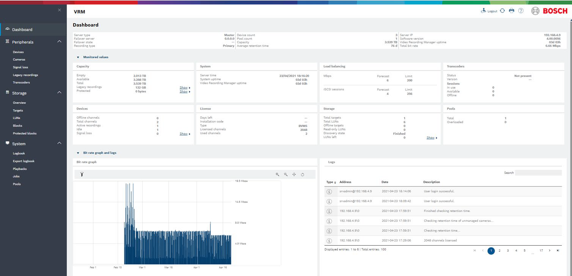Print the dashboard using printer icon

(511, 11)
